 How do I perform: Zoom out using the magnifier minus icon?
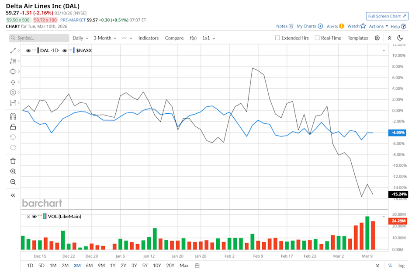(x=13, y=182)
